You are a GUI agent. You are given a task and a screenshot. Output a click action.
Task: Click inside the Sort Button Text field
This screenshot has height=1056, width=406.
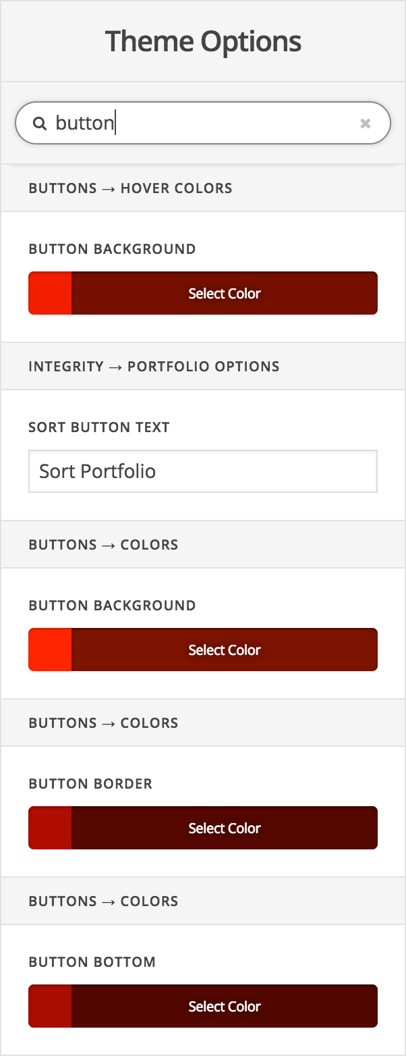pos(202,471)
